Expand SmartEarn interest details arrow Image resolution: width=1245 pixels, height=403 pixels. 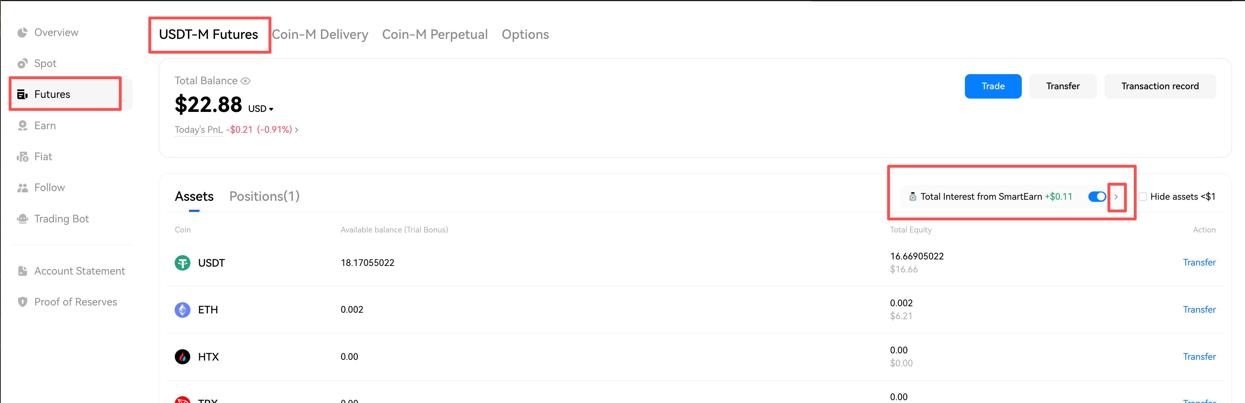coord(1116,197)
